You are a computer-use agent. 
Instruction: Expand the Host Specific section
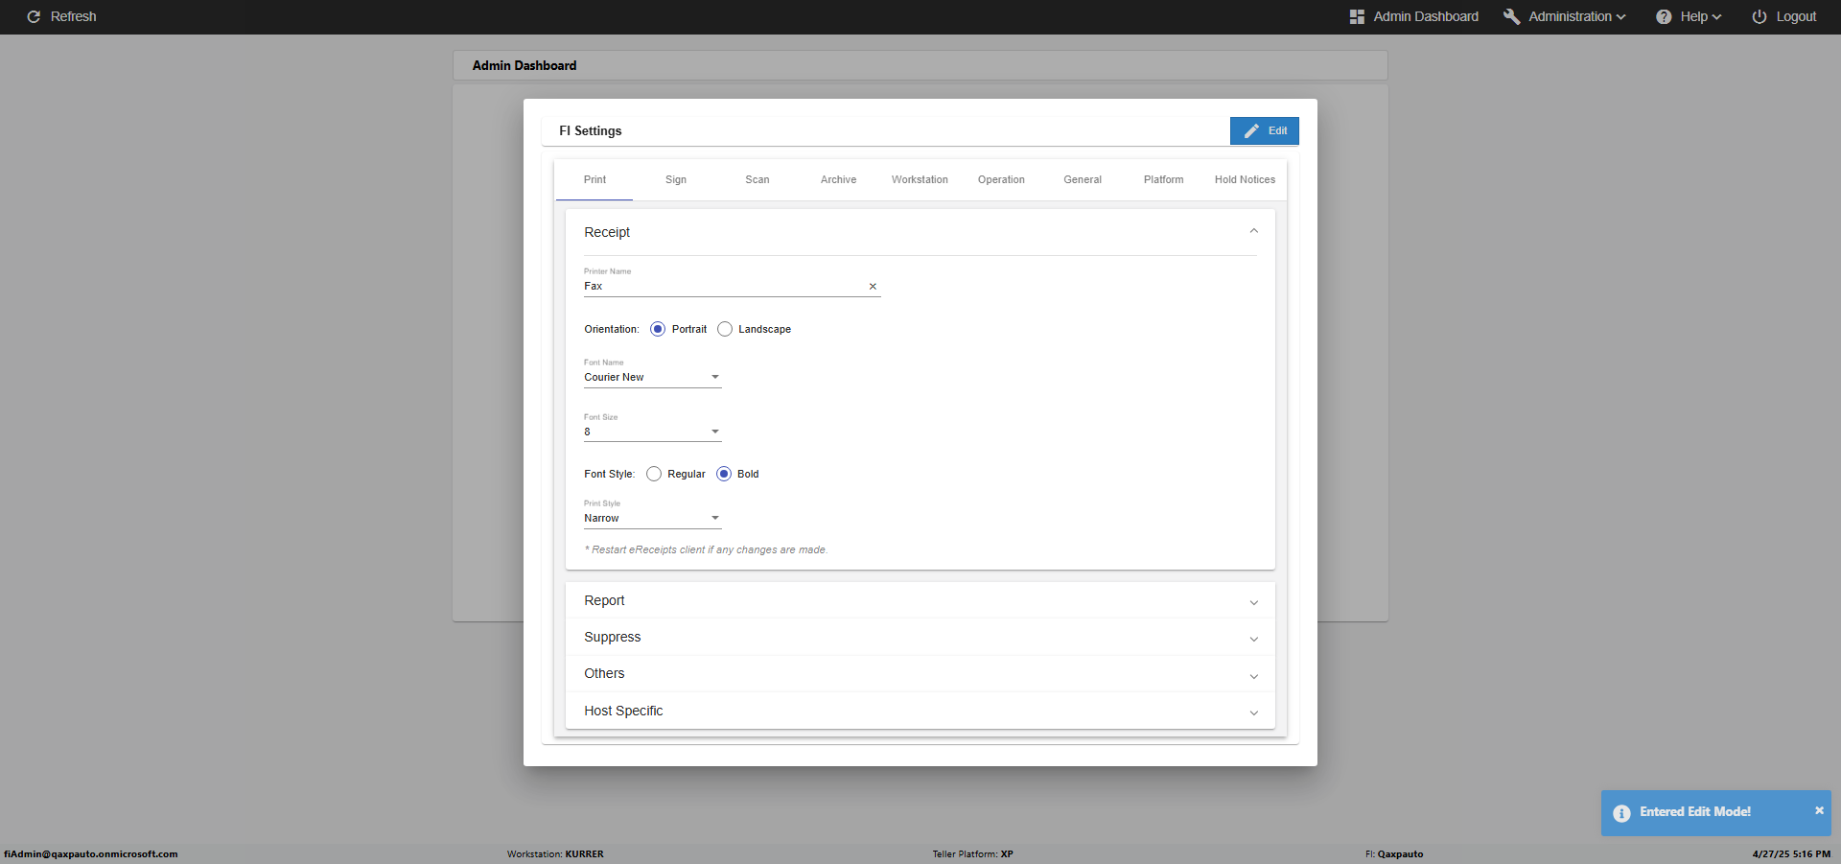920,711
